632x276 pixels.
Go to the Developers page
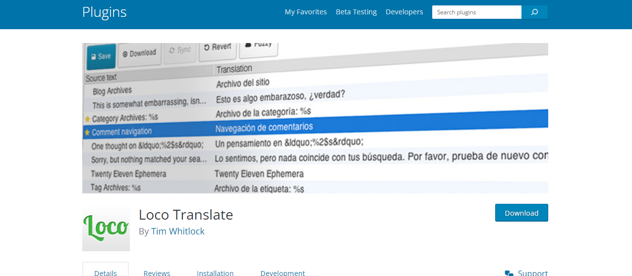pyautogui.click(x=404, y=12)
